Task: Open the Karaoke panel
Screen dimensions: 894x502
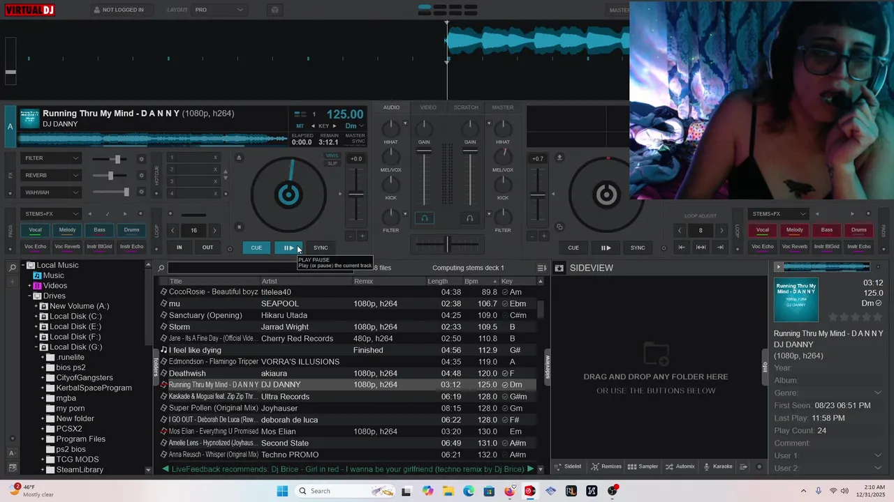Action: pos(718,466)
